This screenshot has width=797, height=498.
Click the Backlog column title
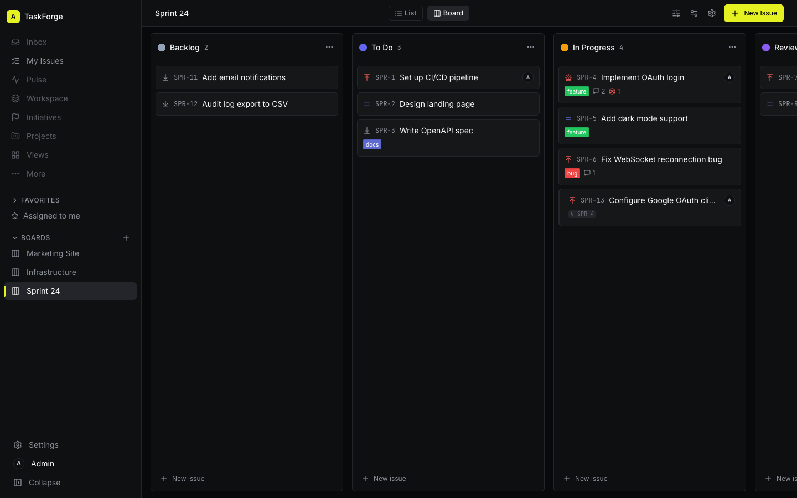pyautogui.click(x=184, y=48)
